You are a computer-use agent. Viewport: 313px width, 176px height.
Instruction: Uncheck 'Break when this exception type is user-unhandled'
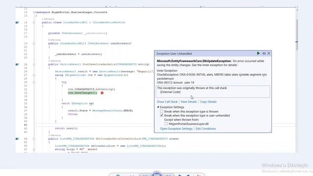pyautogui.click(x=162, y=115)
